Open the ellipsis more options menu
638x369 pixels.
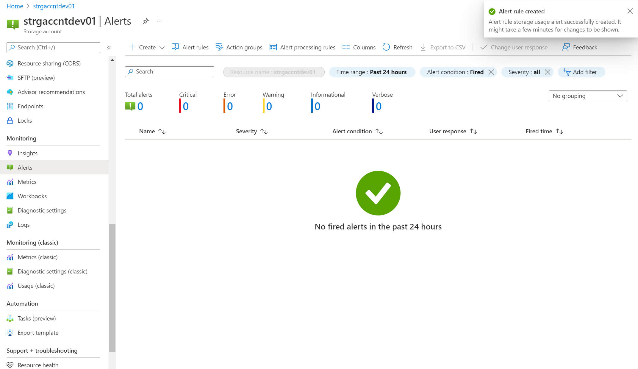[x=160, y=21]
